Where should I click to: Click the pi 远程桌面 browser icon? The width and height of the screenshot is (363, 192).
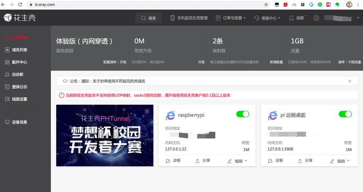273,115
